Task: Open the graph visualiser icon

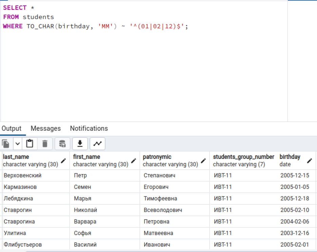Action: pyautogui.click(x=97, y=144)
